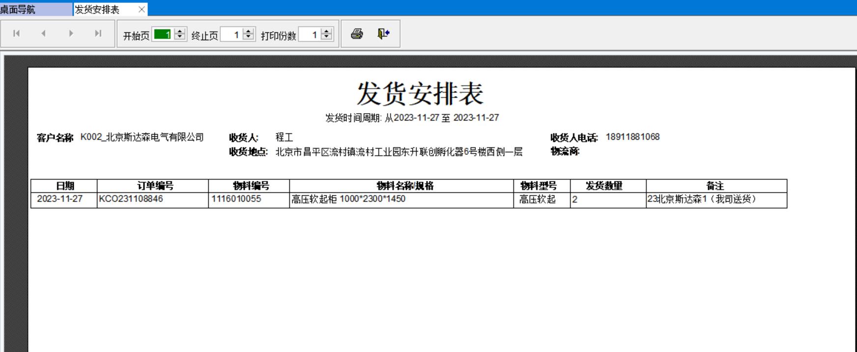Viewport: 857px width, 352px height.
Task: Decrease the 打印份数 copies count
Action: click(326, 37)
